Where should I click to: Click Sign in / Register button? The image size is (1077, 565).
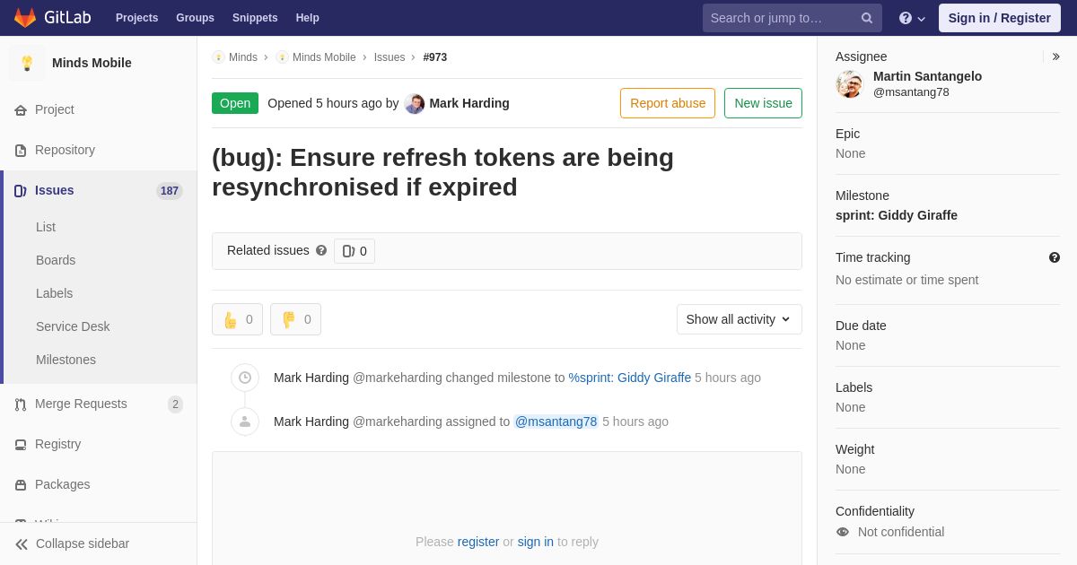pyautogui.click(x=1000, y=18)
